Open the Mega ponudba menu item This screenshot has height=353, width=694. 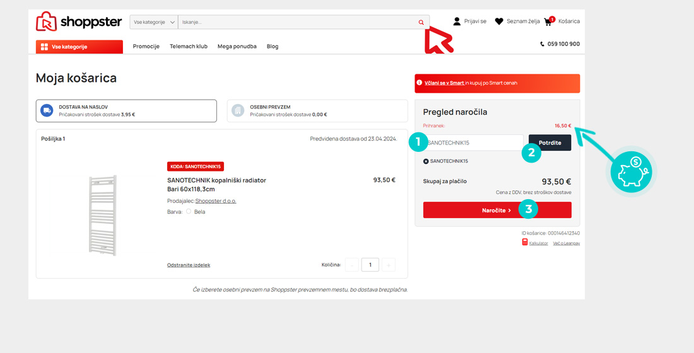(x=237, y=47)
